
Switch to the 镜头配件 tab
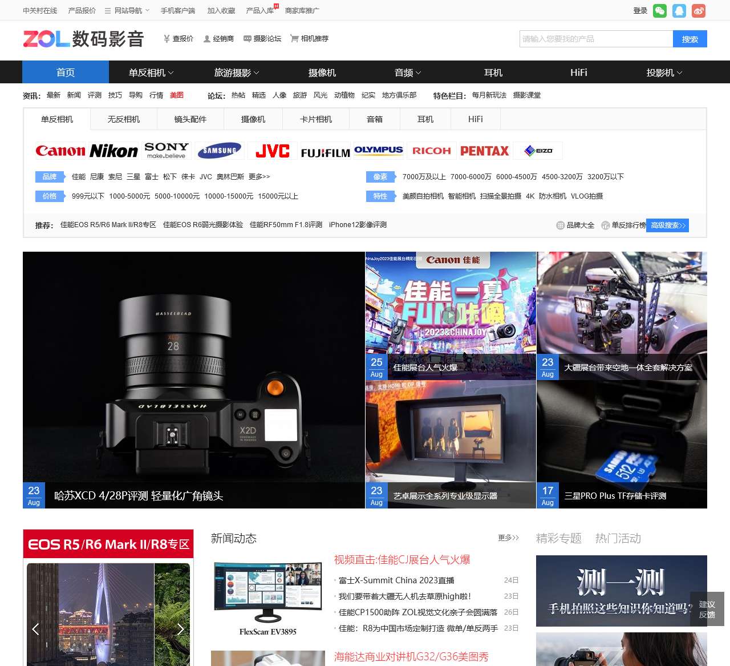[x=190, y=119]
